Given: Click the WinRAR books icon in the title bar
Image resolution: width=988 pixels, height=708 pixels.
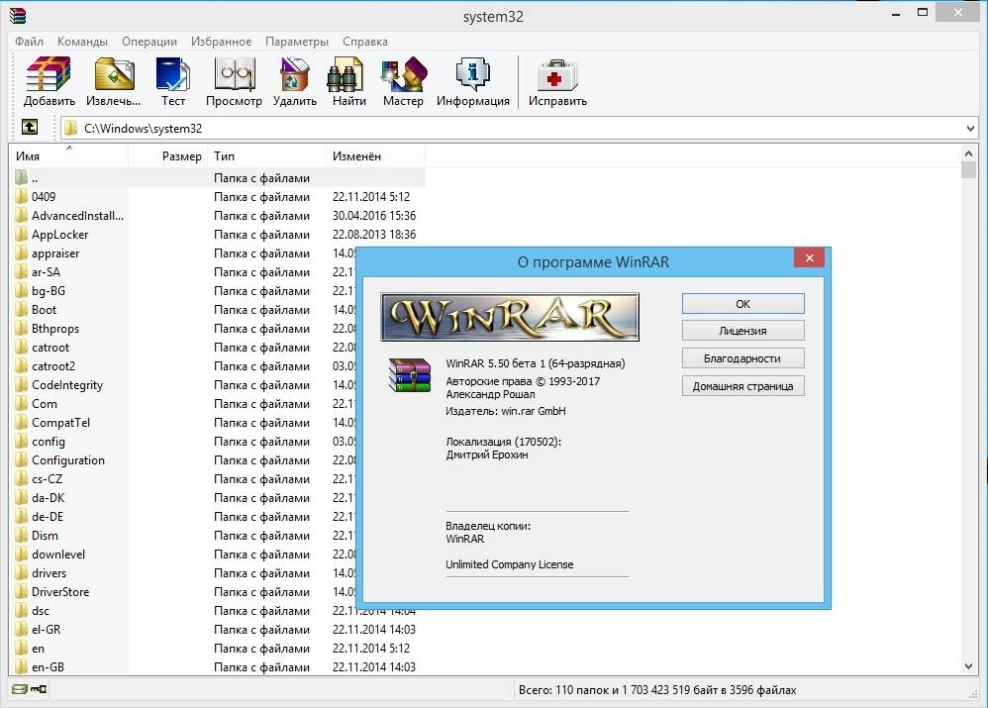Looking at the screenshot, I should [18, 15].
